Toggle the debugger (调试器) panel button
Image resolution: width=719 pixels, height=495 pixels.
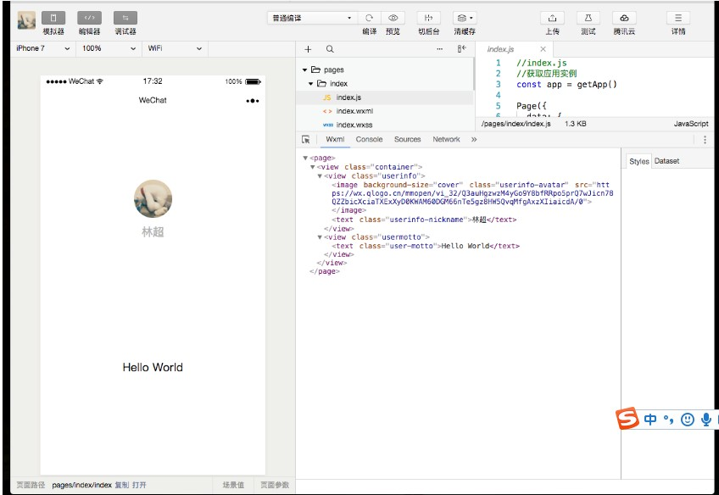pos(125,18)
